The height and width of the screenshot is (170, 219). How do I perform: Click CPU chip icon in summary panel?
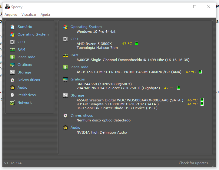[65, 39]
